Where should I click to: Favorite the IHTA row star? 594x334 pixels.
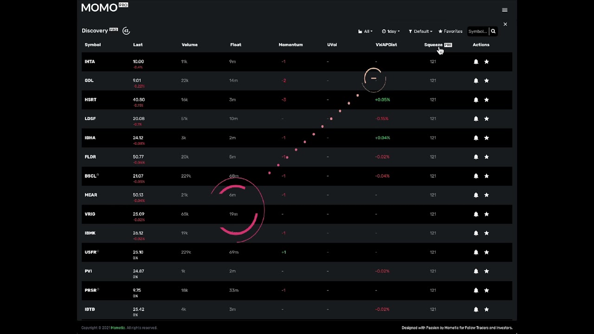pos(486,62)
